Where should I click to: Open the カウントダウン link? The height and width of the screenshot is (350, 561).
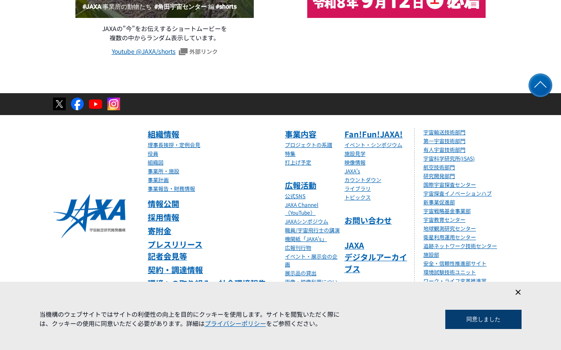click(x=363, y=180)
